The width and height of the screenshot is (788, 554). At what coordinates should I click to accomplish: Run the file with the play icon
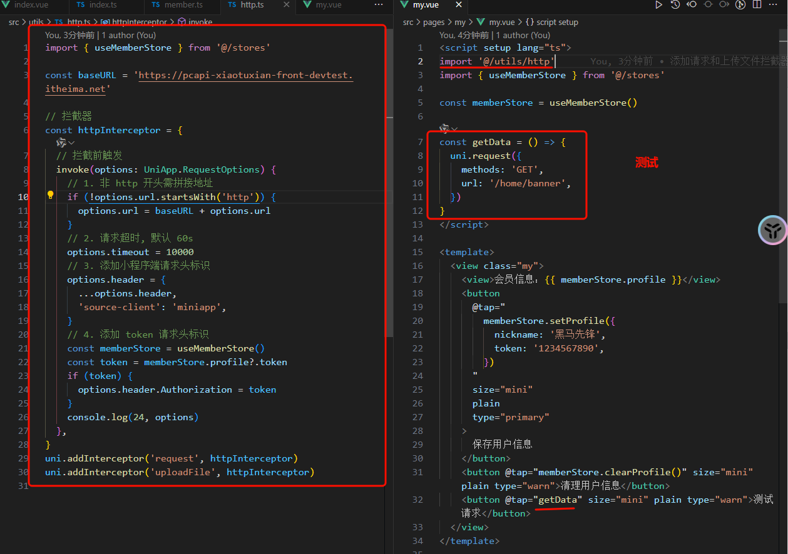(658, 5)
